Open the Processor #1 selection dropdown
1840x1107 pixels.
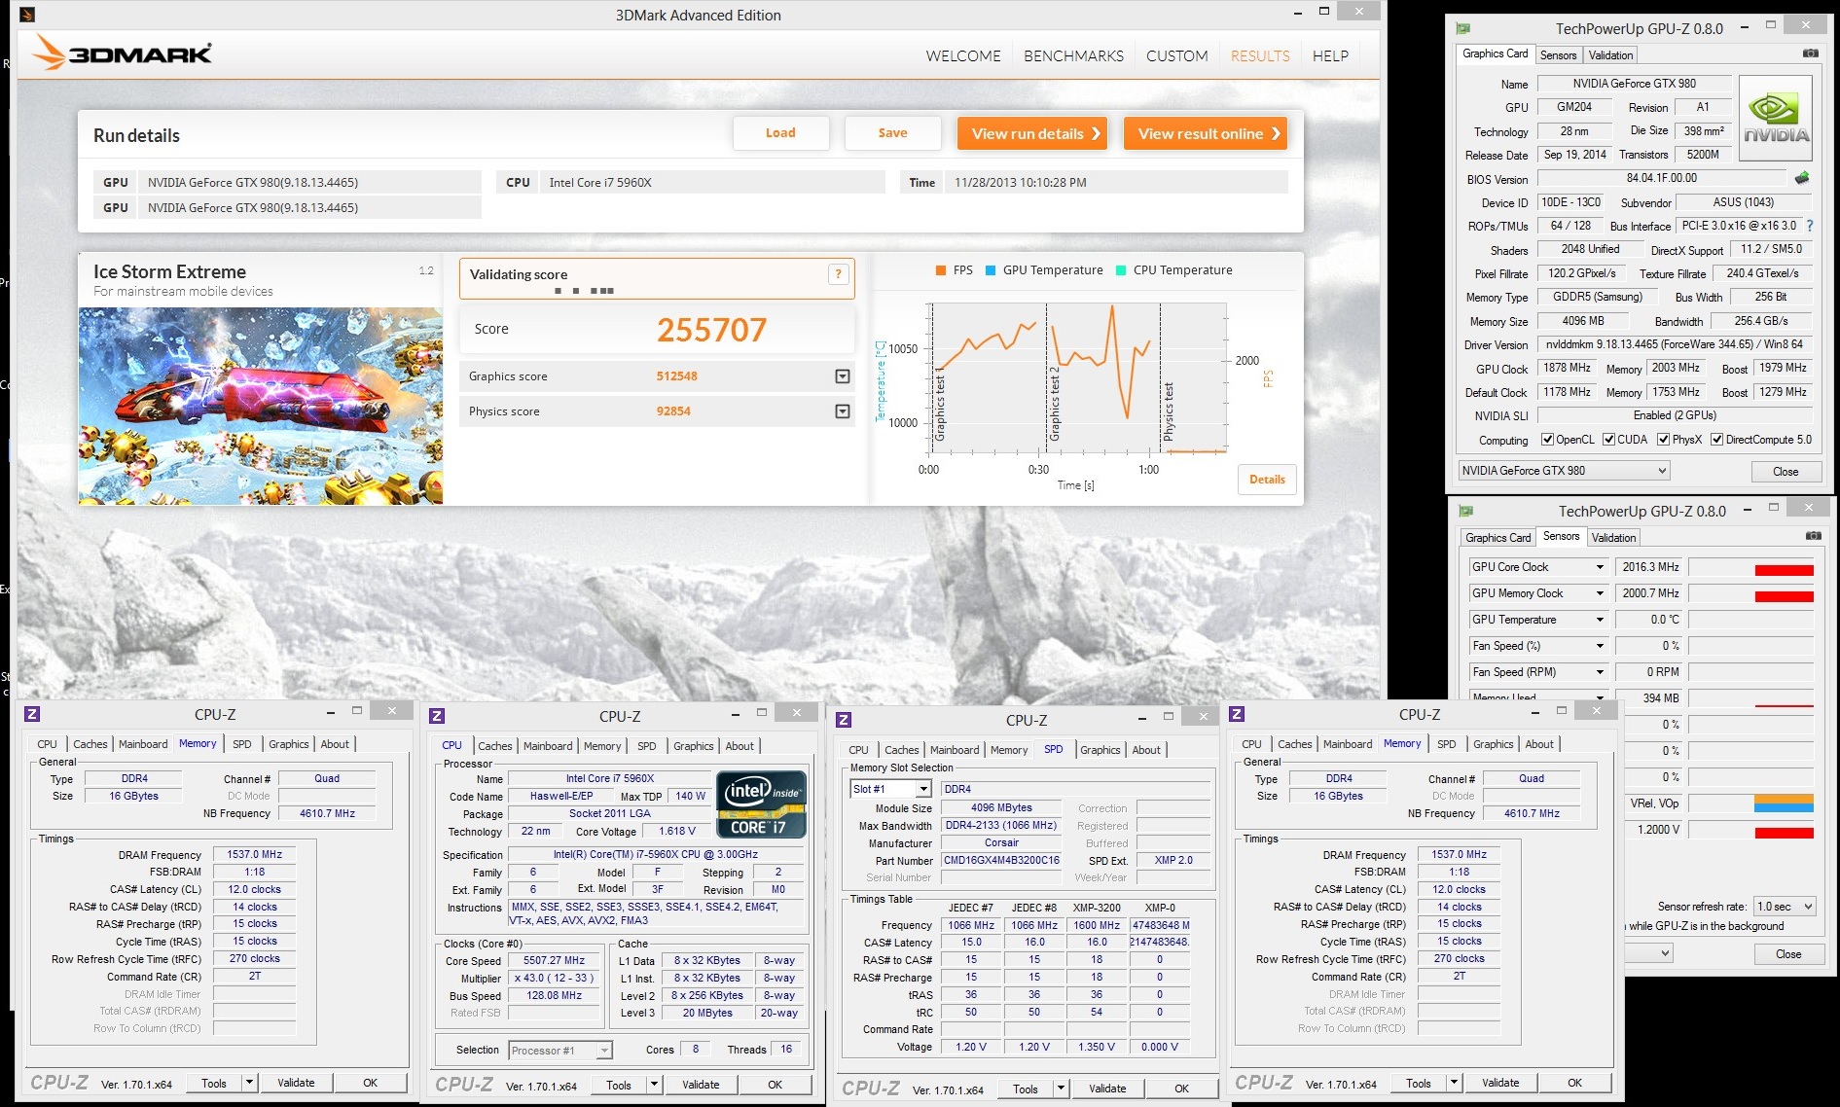click(560, 1051)
